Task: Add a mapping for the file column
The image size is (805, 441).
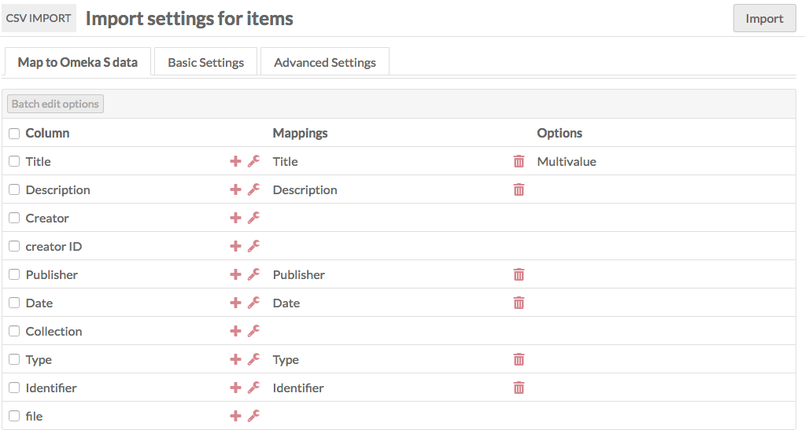Action: [235, 416]
